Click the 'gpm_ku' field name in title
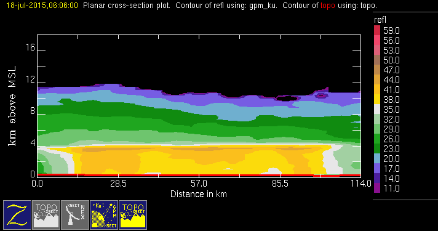The image size is (438, 231). [263, 6]
